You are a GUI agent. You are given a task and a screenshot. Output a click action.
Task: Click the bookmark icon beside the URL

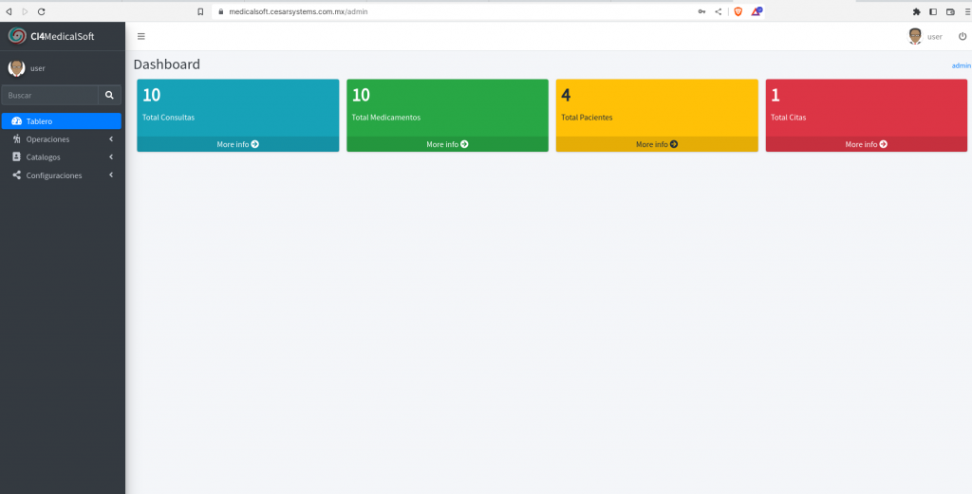pos(200,11)
